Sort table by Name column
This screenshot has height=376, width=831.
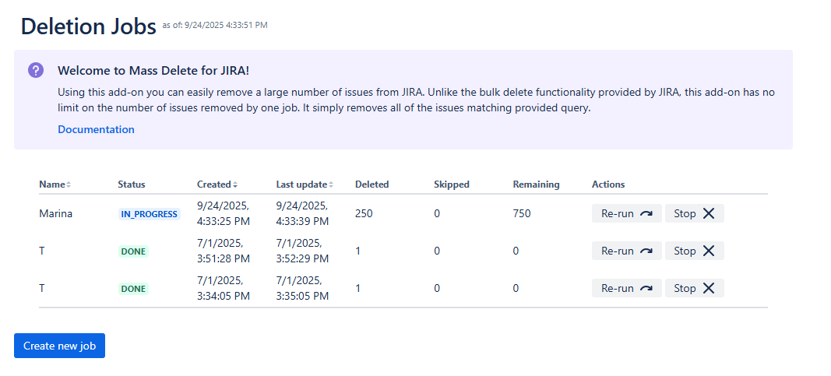point(52,184)
